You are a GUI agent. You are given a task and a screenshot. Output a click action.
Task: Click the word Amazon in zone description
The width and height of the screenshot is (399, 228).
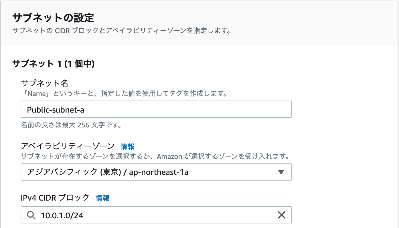(x=169, y=157)
